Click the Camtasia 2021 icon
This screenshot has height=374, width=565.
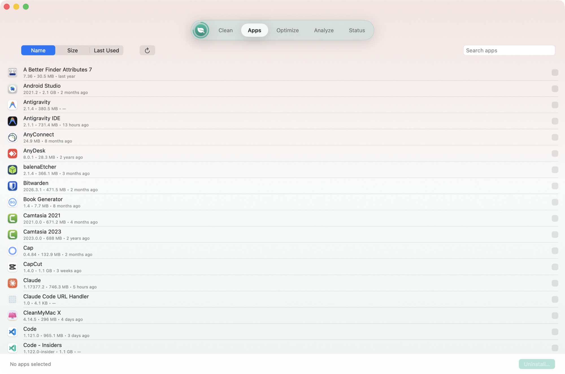coord(12,218)
